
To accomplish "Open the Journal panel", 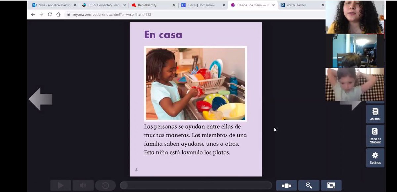I will tap(375, 114).
